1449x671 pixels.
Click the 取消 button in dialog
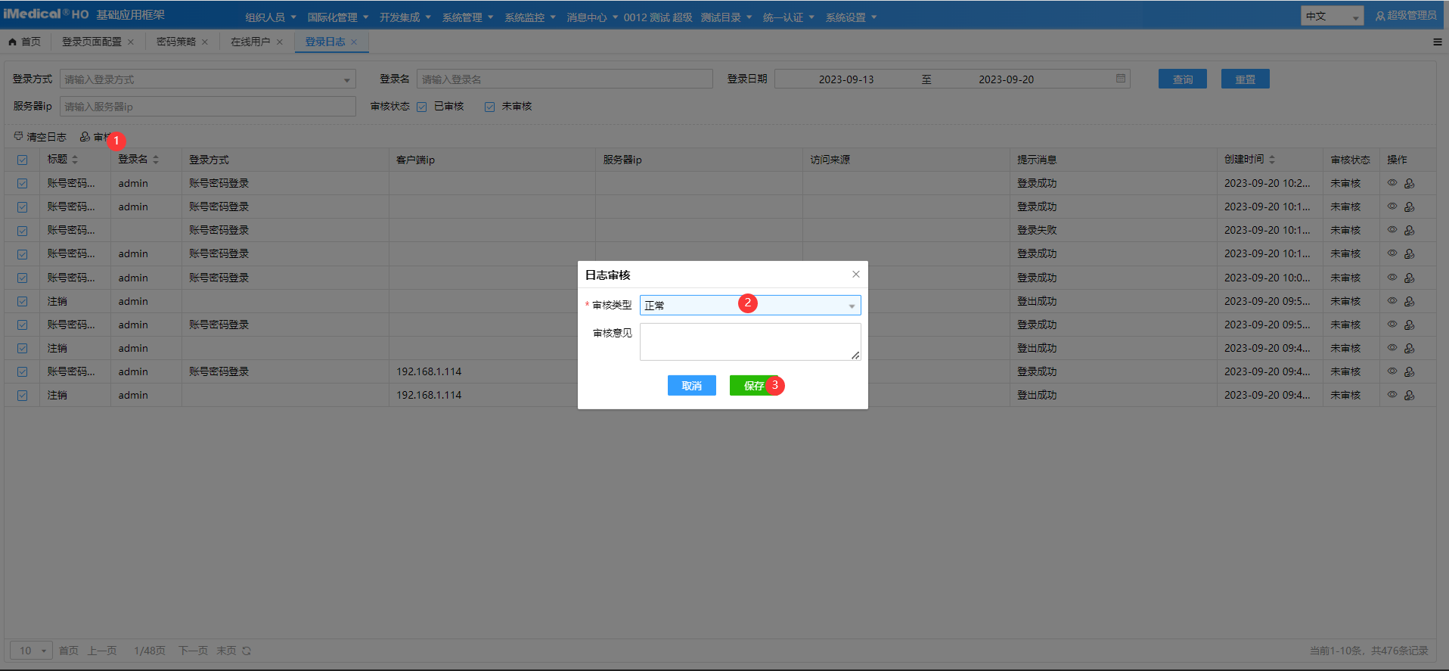click(691, 386)
